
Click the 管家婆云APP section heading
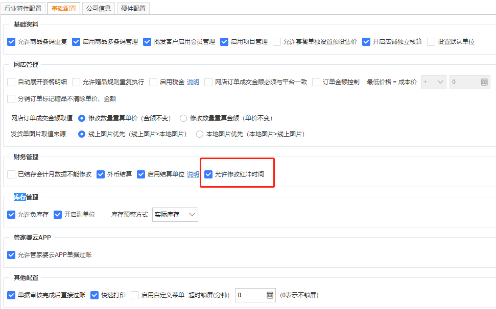coord(32,237)
